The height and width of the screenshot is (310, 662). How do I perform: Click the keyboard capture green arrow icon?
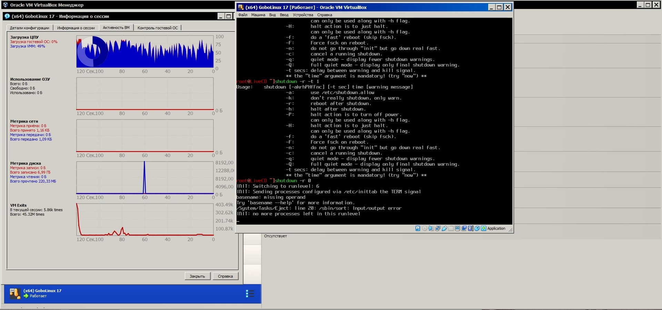(483, 228)
